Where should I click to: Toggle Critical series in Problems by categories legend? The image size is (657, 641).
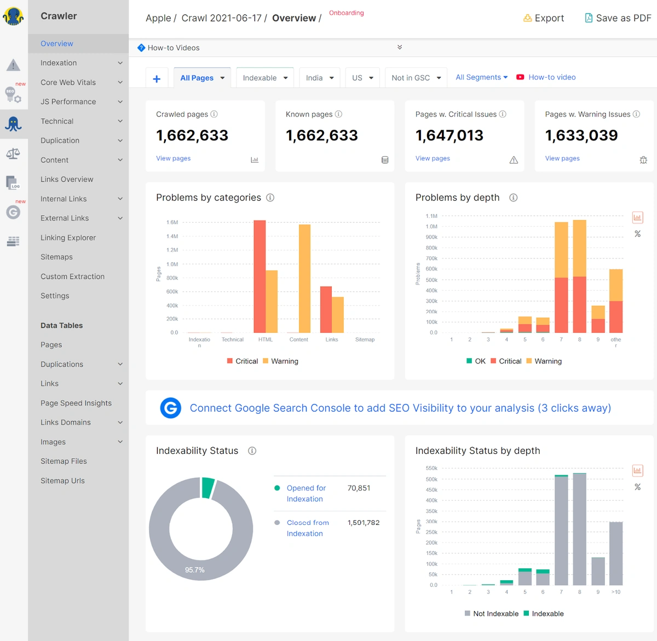click(x=243, y=361)
